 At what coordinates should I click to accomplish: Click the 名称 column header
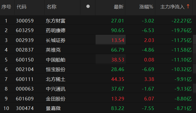[51, 7]
